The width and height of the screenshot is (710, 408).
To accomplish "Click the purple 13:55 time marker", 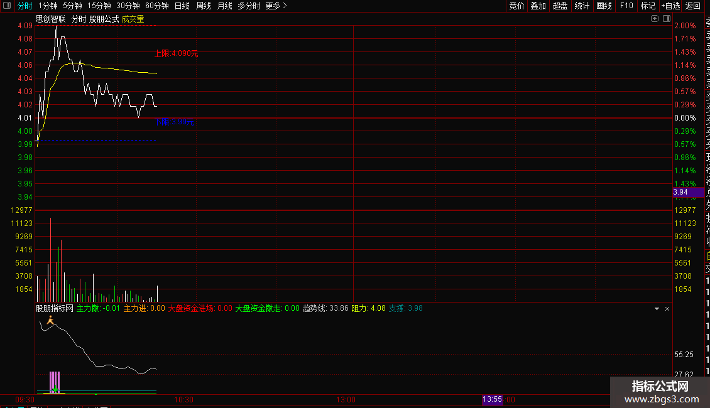I will click(x=492, y=399).
